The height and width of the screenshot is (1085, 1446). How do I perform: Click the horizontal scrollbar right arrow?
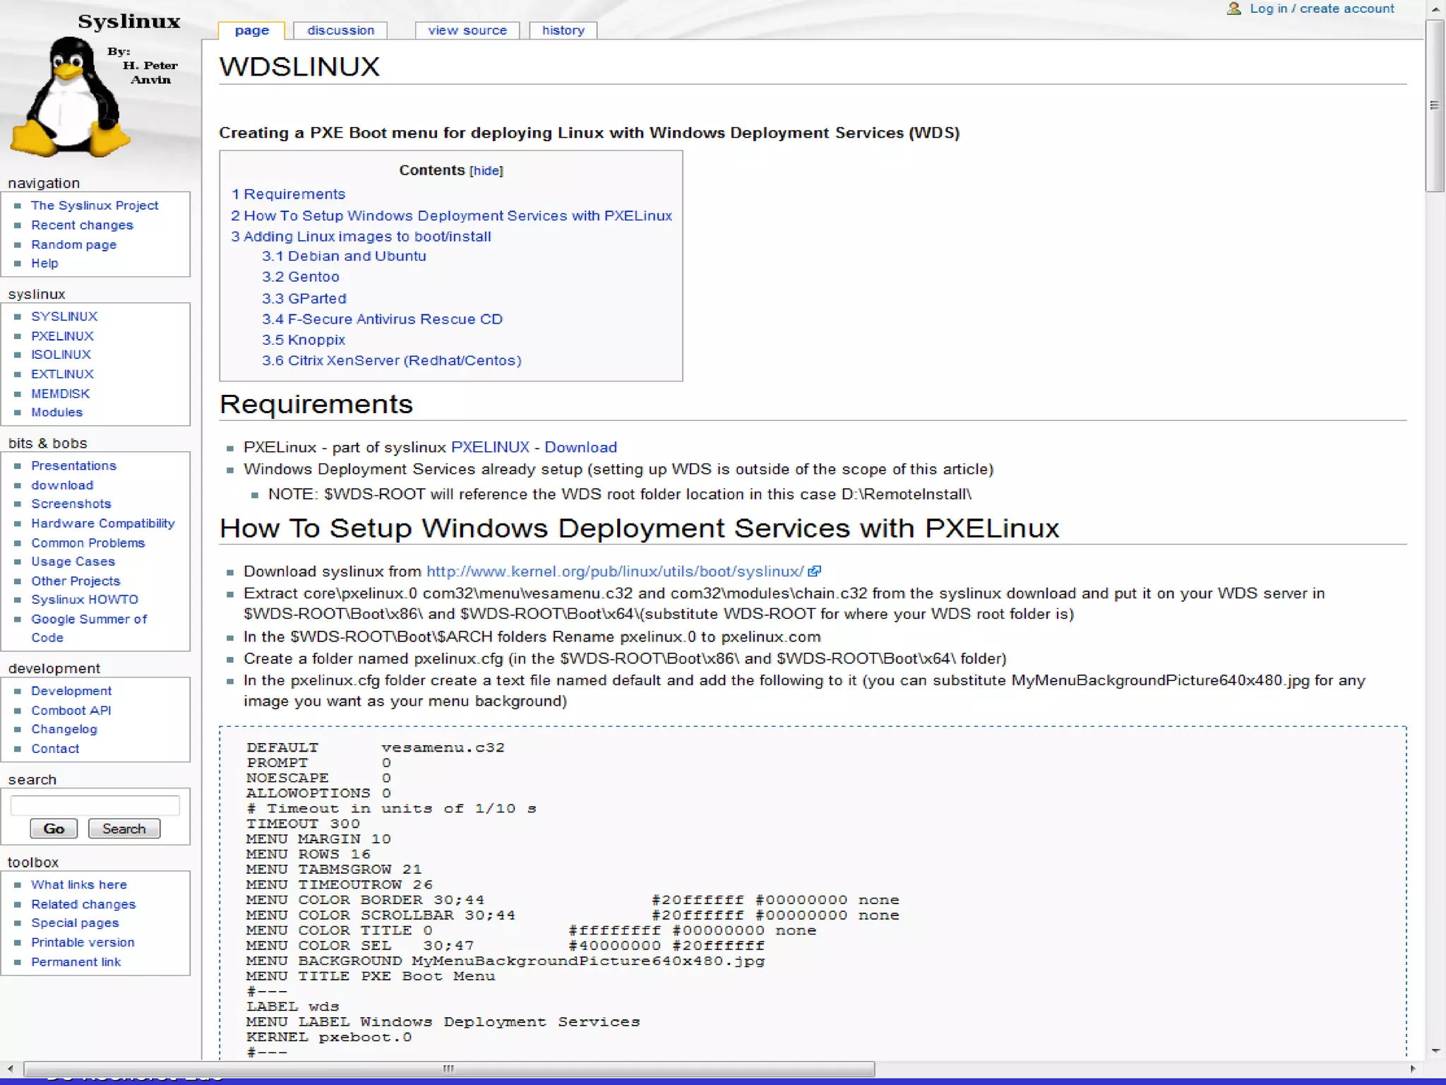[x=1412, y=1069]
